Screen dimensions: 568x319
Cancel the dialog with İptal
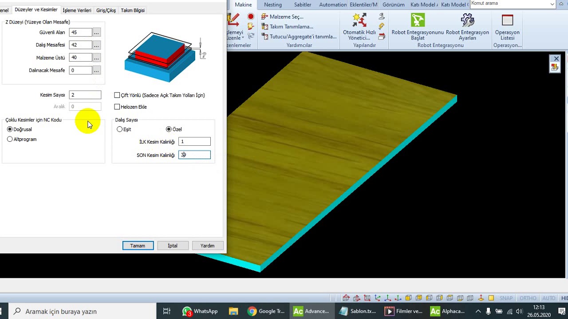click(173, 245)
